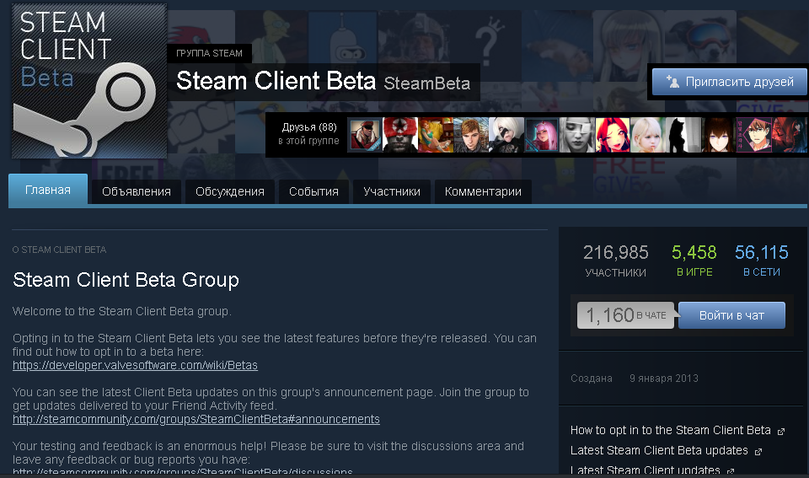Image resolution: width=809 pixels, height=478 pixels.
Task: Open the Steam Client Beta group logo
Action: 89,81
